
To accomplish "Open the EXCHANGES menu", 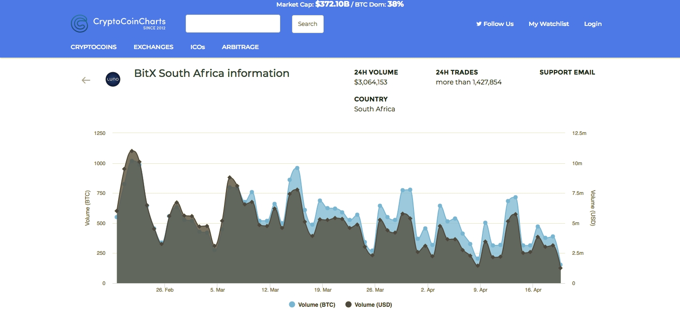I will point(154,47).
